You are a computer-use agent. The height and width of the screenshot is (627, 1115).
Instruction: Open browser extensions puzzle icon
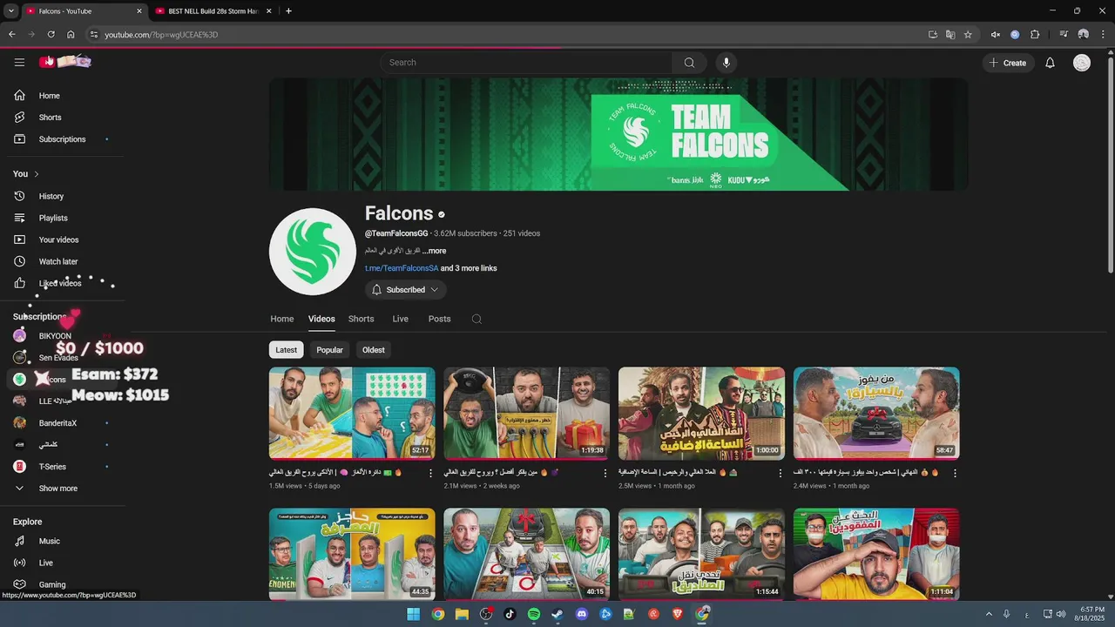(x=1035, y=35)
